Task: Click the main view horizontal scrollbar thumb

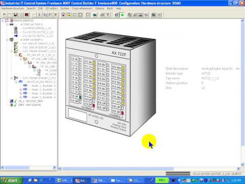Action: tap(118, 169)
